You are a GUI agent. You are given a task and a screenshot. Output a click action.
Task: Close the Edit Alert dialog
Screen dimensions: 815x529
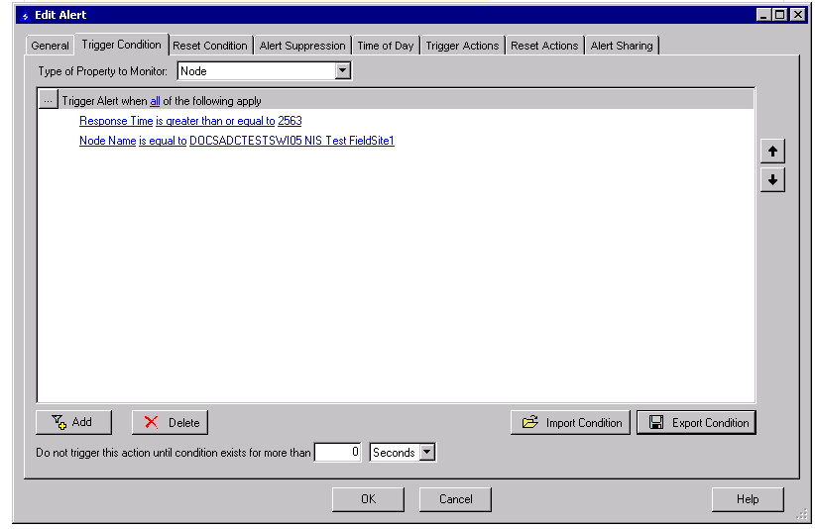798,15
